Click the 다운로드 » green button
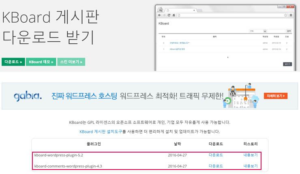This screenshot has width=300, height=174. (x=13, y=62)
